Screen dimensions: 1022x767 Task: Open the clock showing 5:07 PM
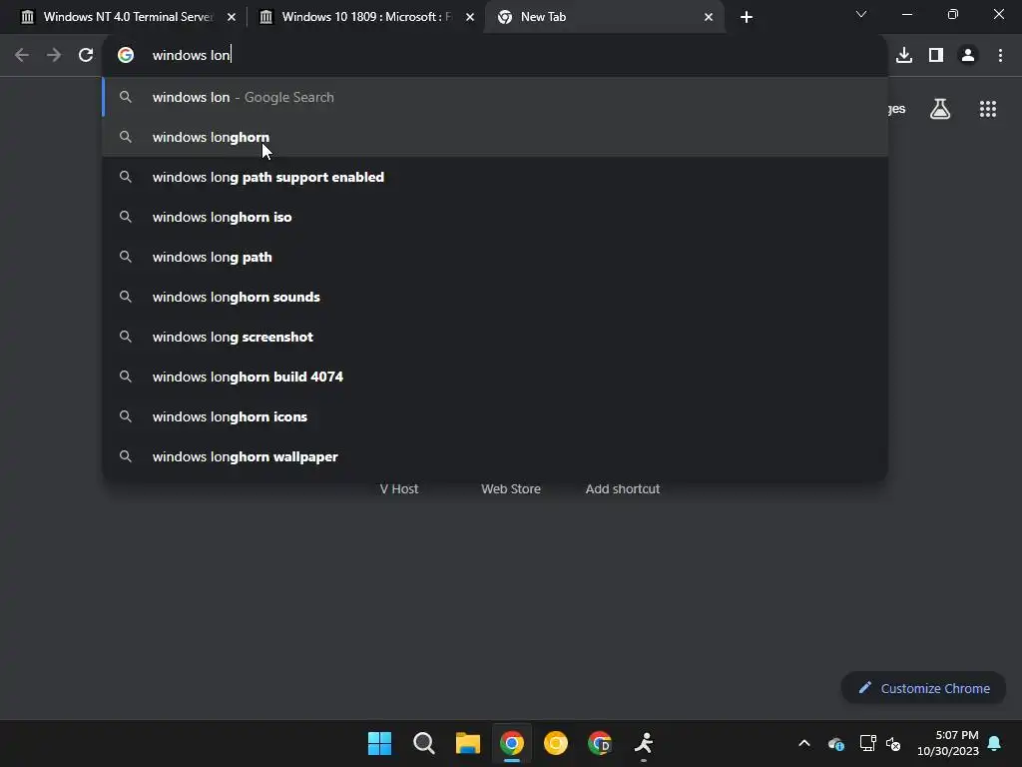coord(948,743)
